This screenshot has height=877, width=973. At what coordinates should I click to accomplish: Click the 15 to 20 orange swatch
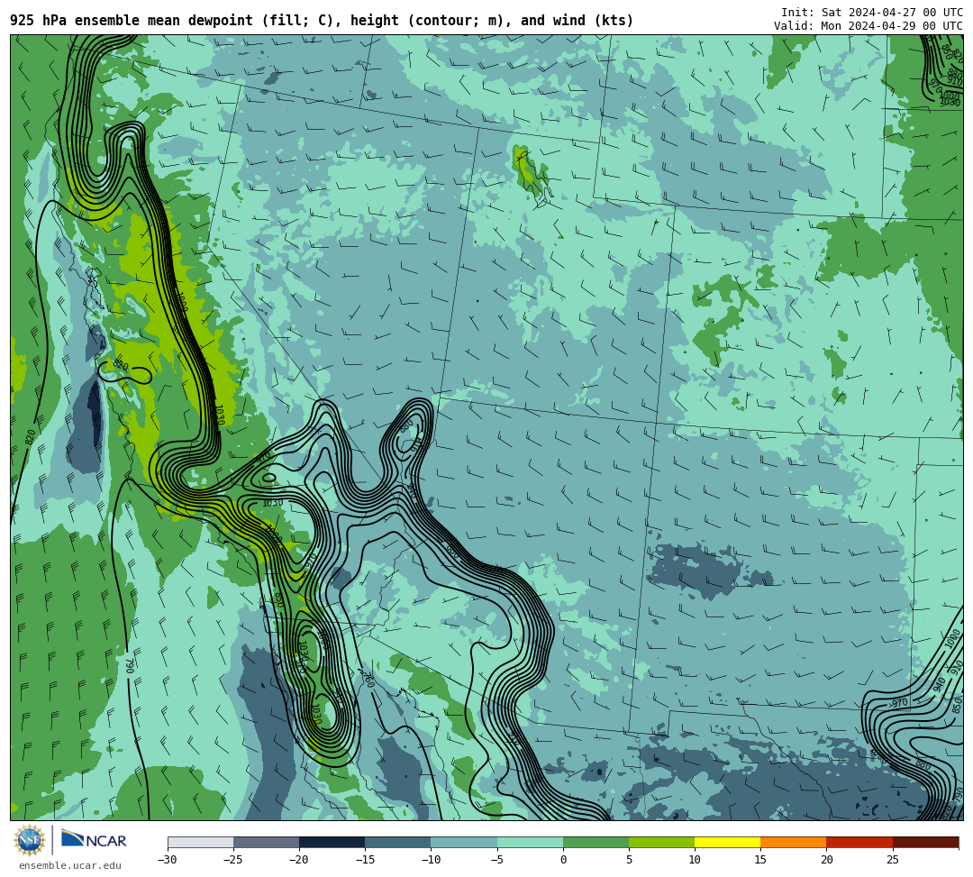(x=794, y=842)
